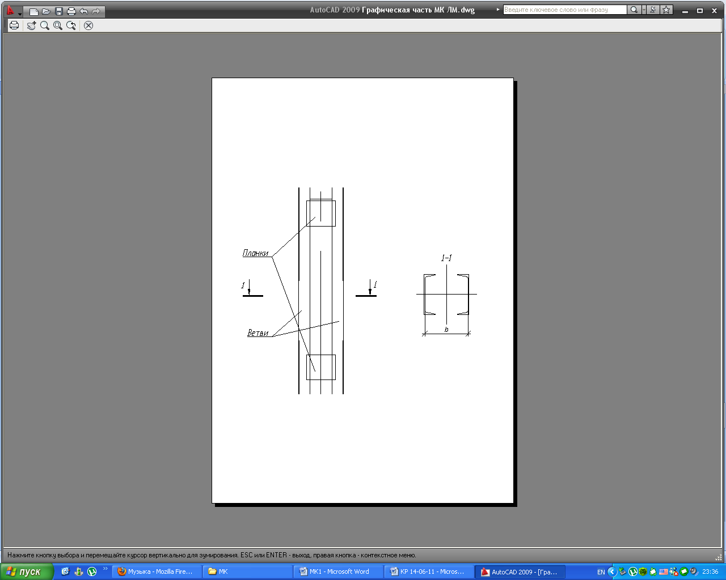
Task: Click the system clock showing 23:36
Action: point(710,572)
